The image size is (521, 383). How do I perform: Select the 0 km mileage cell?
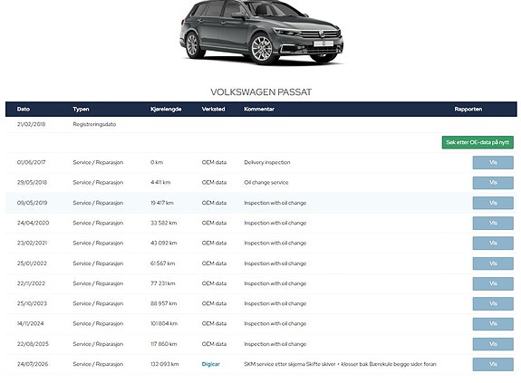[157, 162]
